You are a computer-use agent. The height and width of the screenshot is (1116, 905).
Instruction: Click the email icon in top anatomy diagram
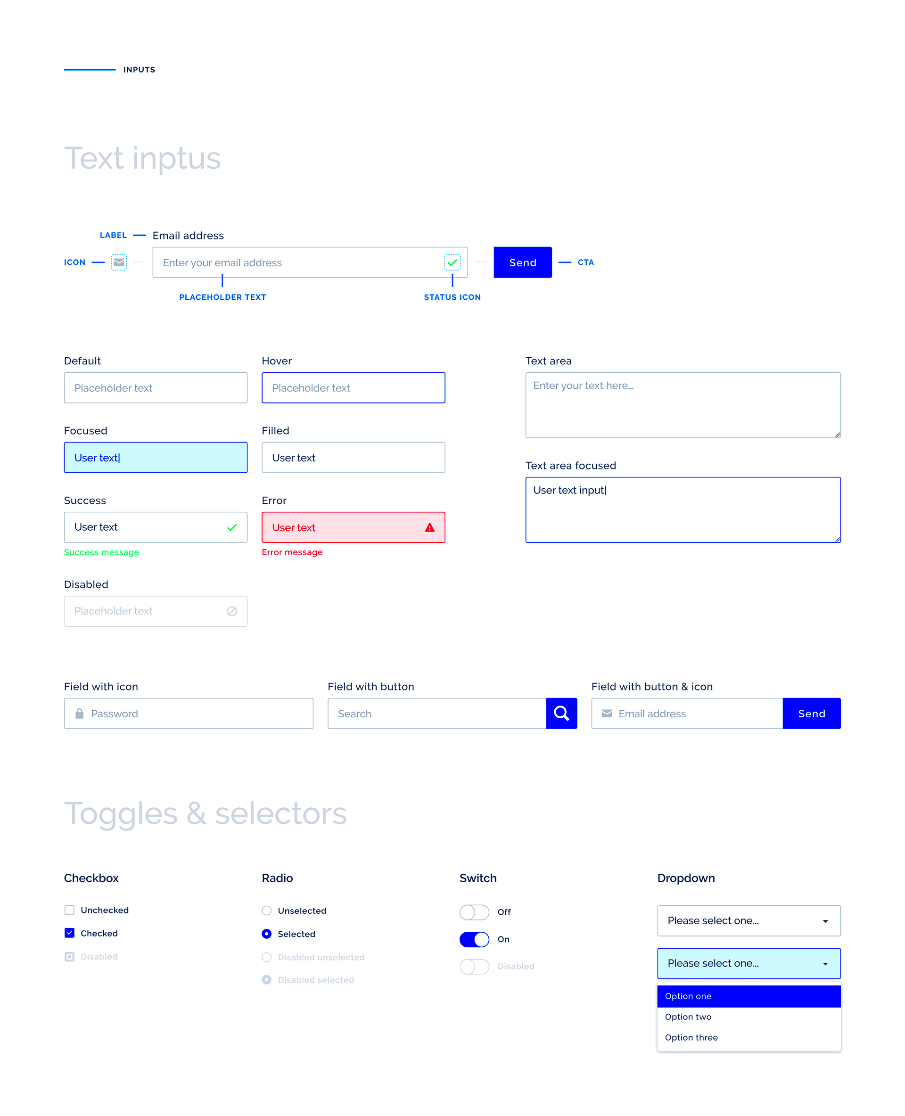tap(119, 263)
